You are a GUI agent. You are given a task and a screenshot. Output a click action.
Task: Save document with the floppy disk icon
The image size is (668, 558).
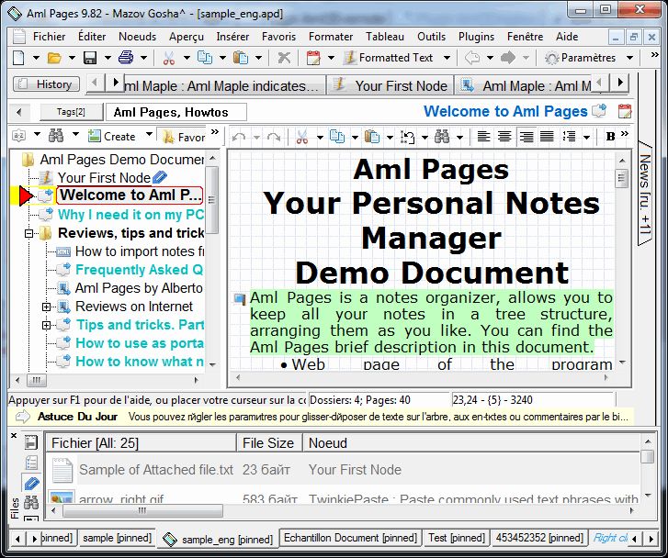tap(90, 58)
